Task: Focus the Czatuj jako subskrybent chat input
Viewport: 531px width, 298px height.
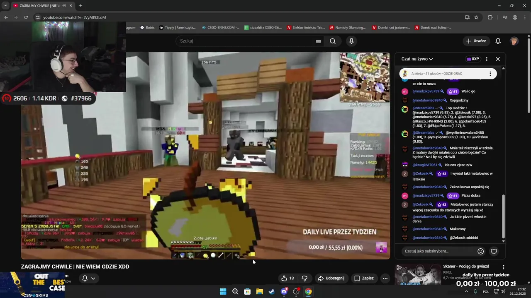Action: pyautogui.click(x=439, y=251)
